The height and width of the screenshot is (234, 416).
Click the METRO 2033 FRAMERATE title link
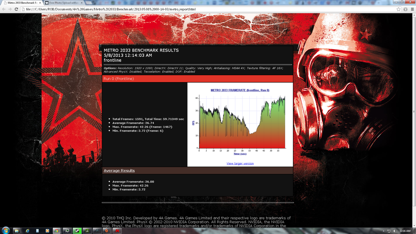click(x=239, y=90)
